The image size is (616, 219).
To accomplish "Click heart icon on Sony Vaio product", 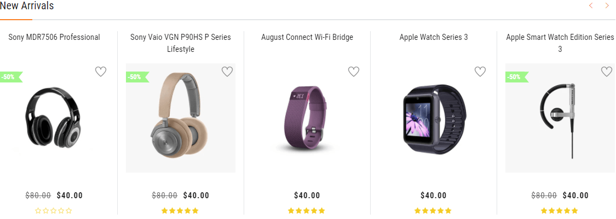I will pyautogui.click(x=227, y=72).
